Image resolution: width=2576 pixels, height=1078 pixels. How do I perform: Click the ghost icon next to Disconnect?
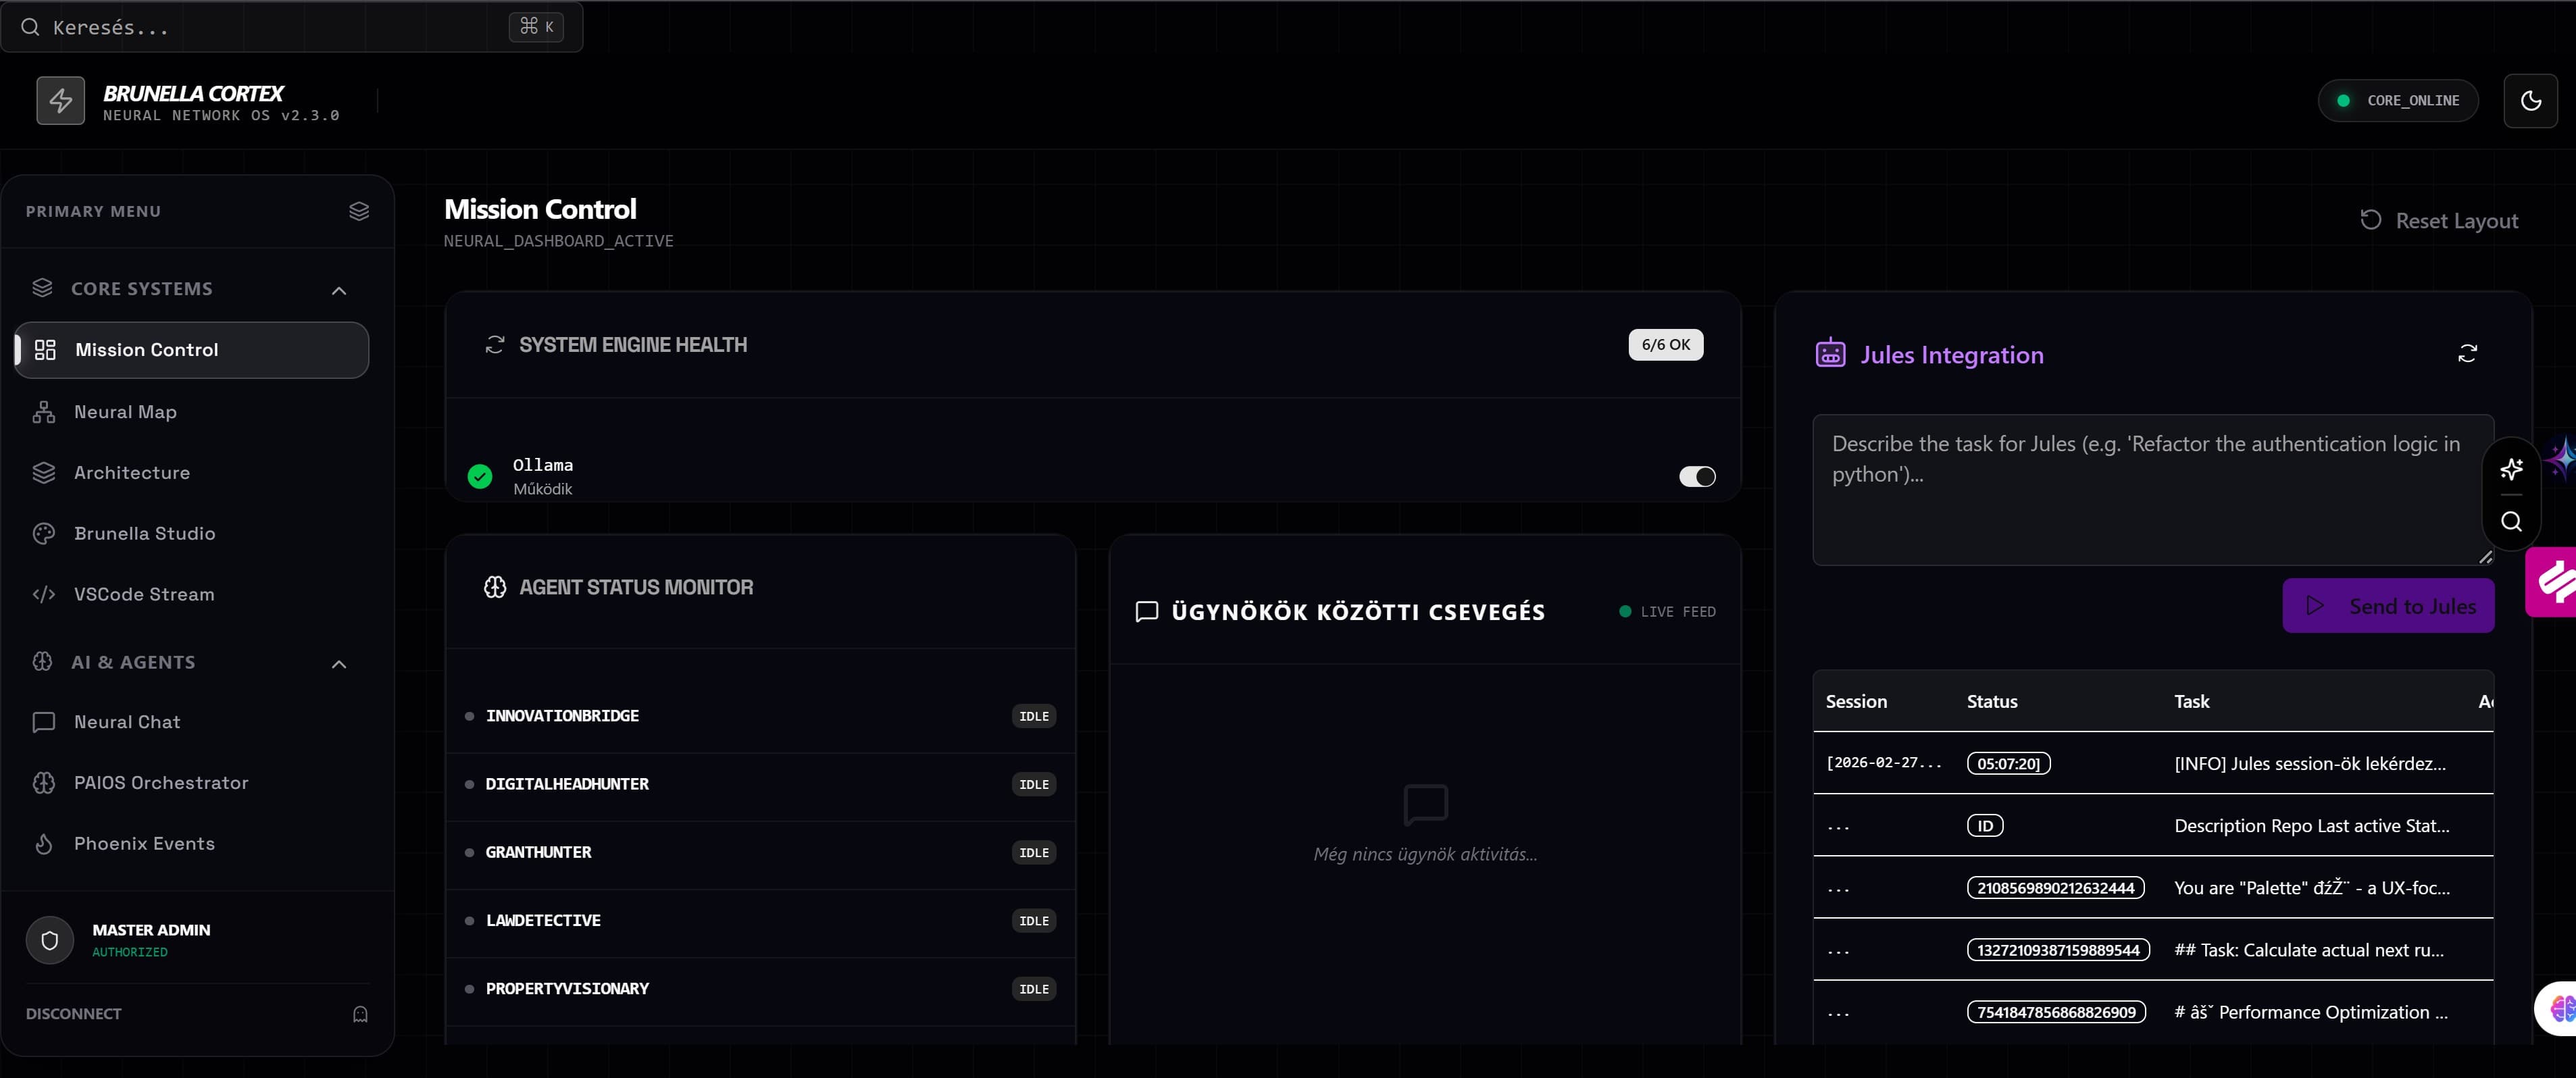coord(359,1013)
